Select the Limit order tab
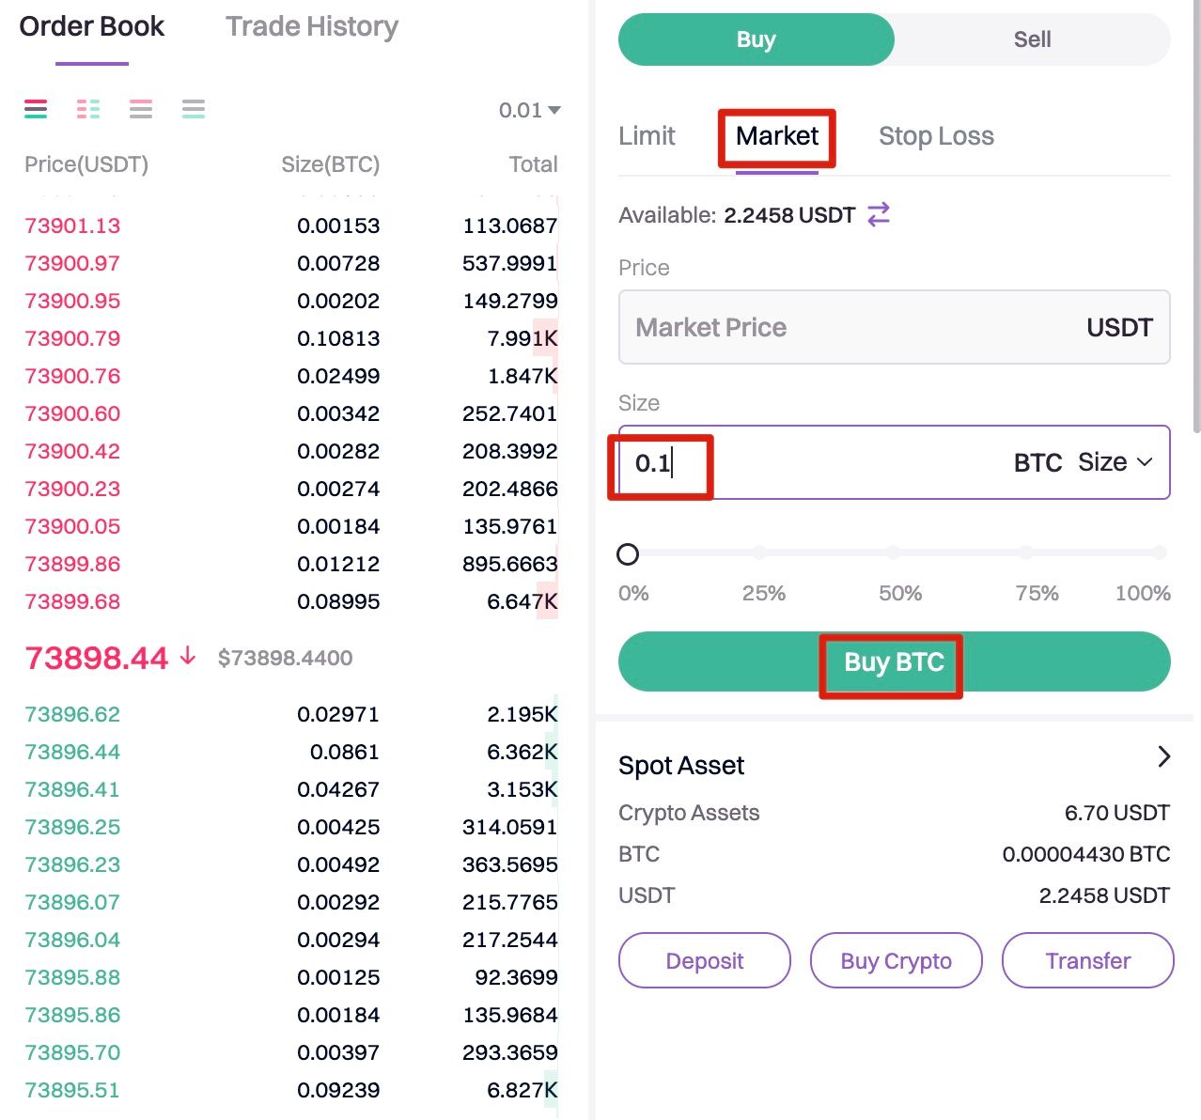This screenshot has height=1120, width=1201. [647, 136]
